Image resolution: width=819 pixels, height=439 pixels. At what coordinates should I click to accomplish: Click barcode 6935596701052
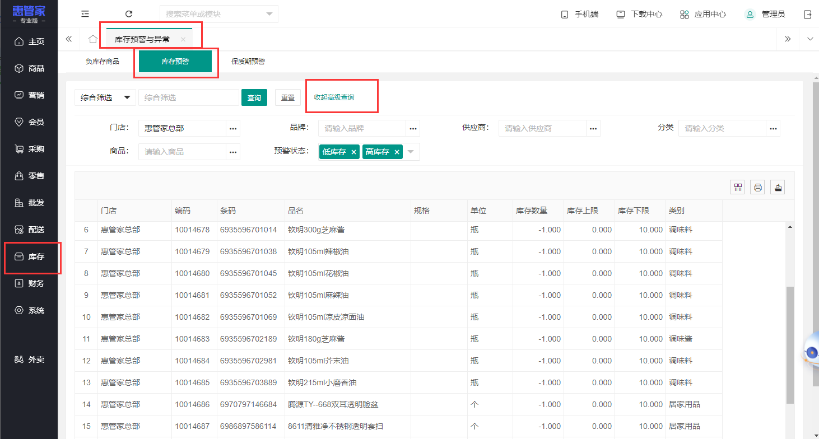248,295
